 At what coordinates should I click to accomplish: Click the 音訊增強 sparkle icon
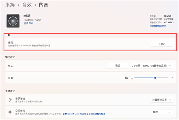pyautogui.click(x=10, y=100)
